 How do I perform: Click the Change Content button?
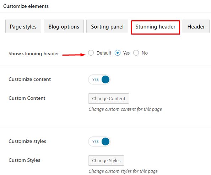109,99
